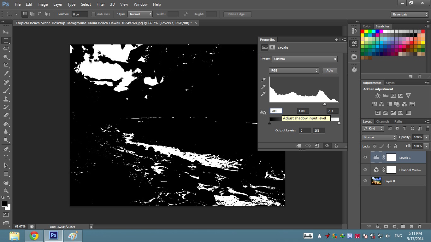Create a new layer in Layers panel

pos(411,226)
